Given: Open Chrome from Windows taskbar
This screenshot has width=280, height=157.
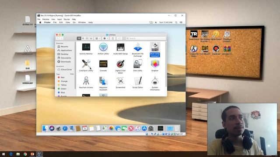Looking at the screenshot, I should tap(25, 154).
